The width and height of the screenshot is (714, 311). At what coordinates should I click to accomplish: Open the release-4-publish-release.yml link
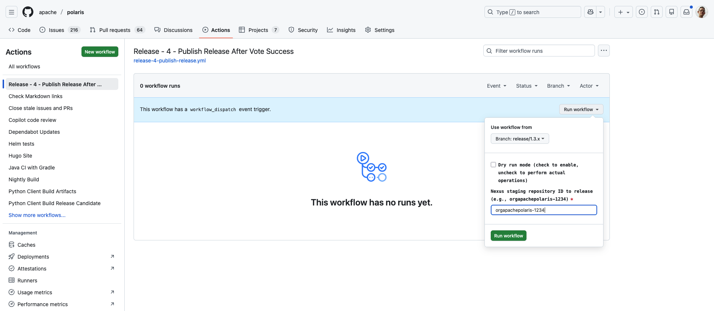[x=170, y=61]
